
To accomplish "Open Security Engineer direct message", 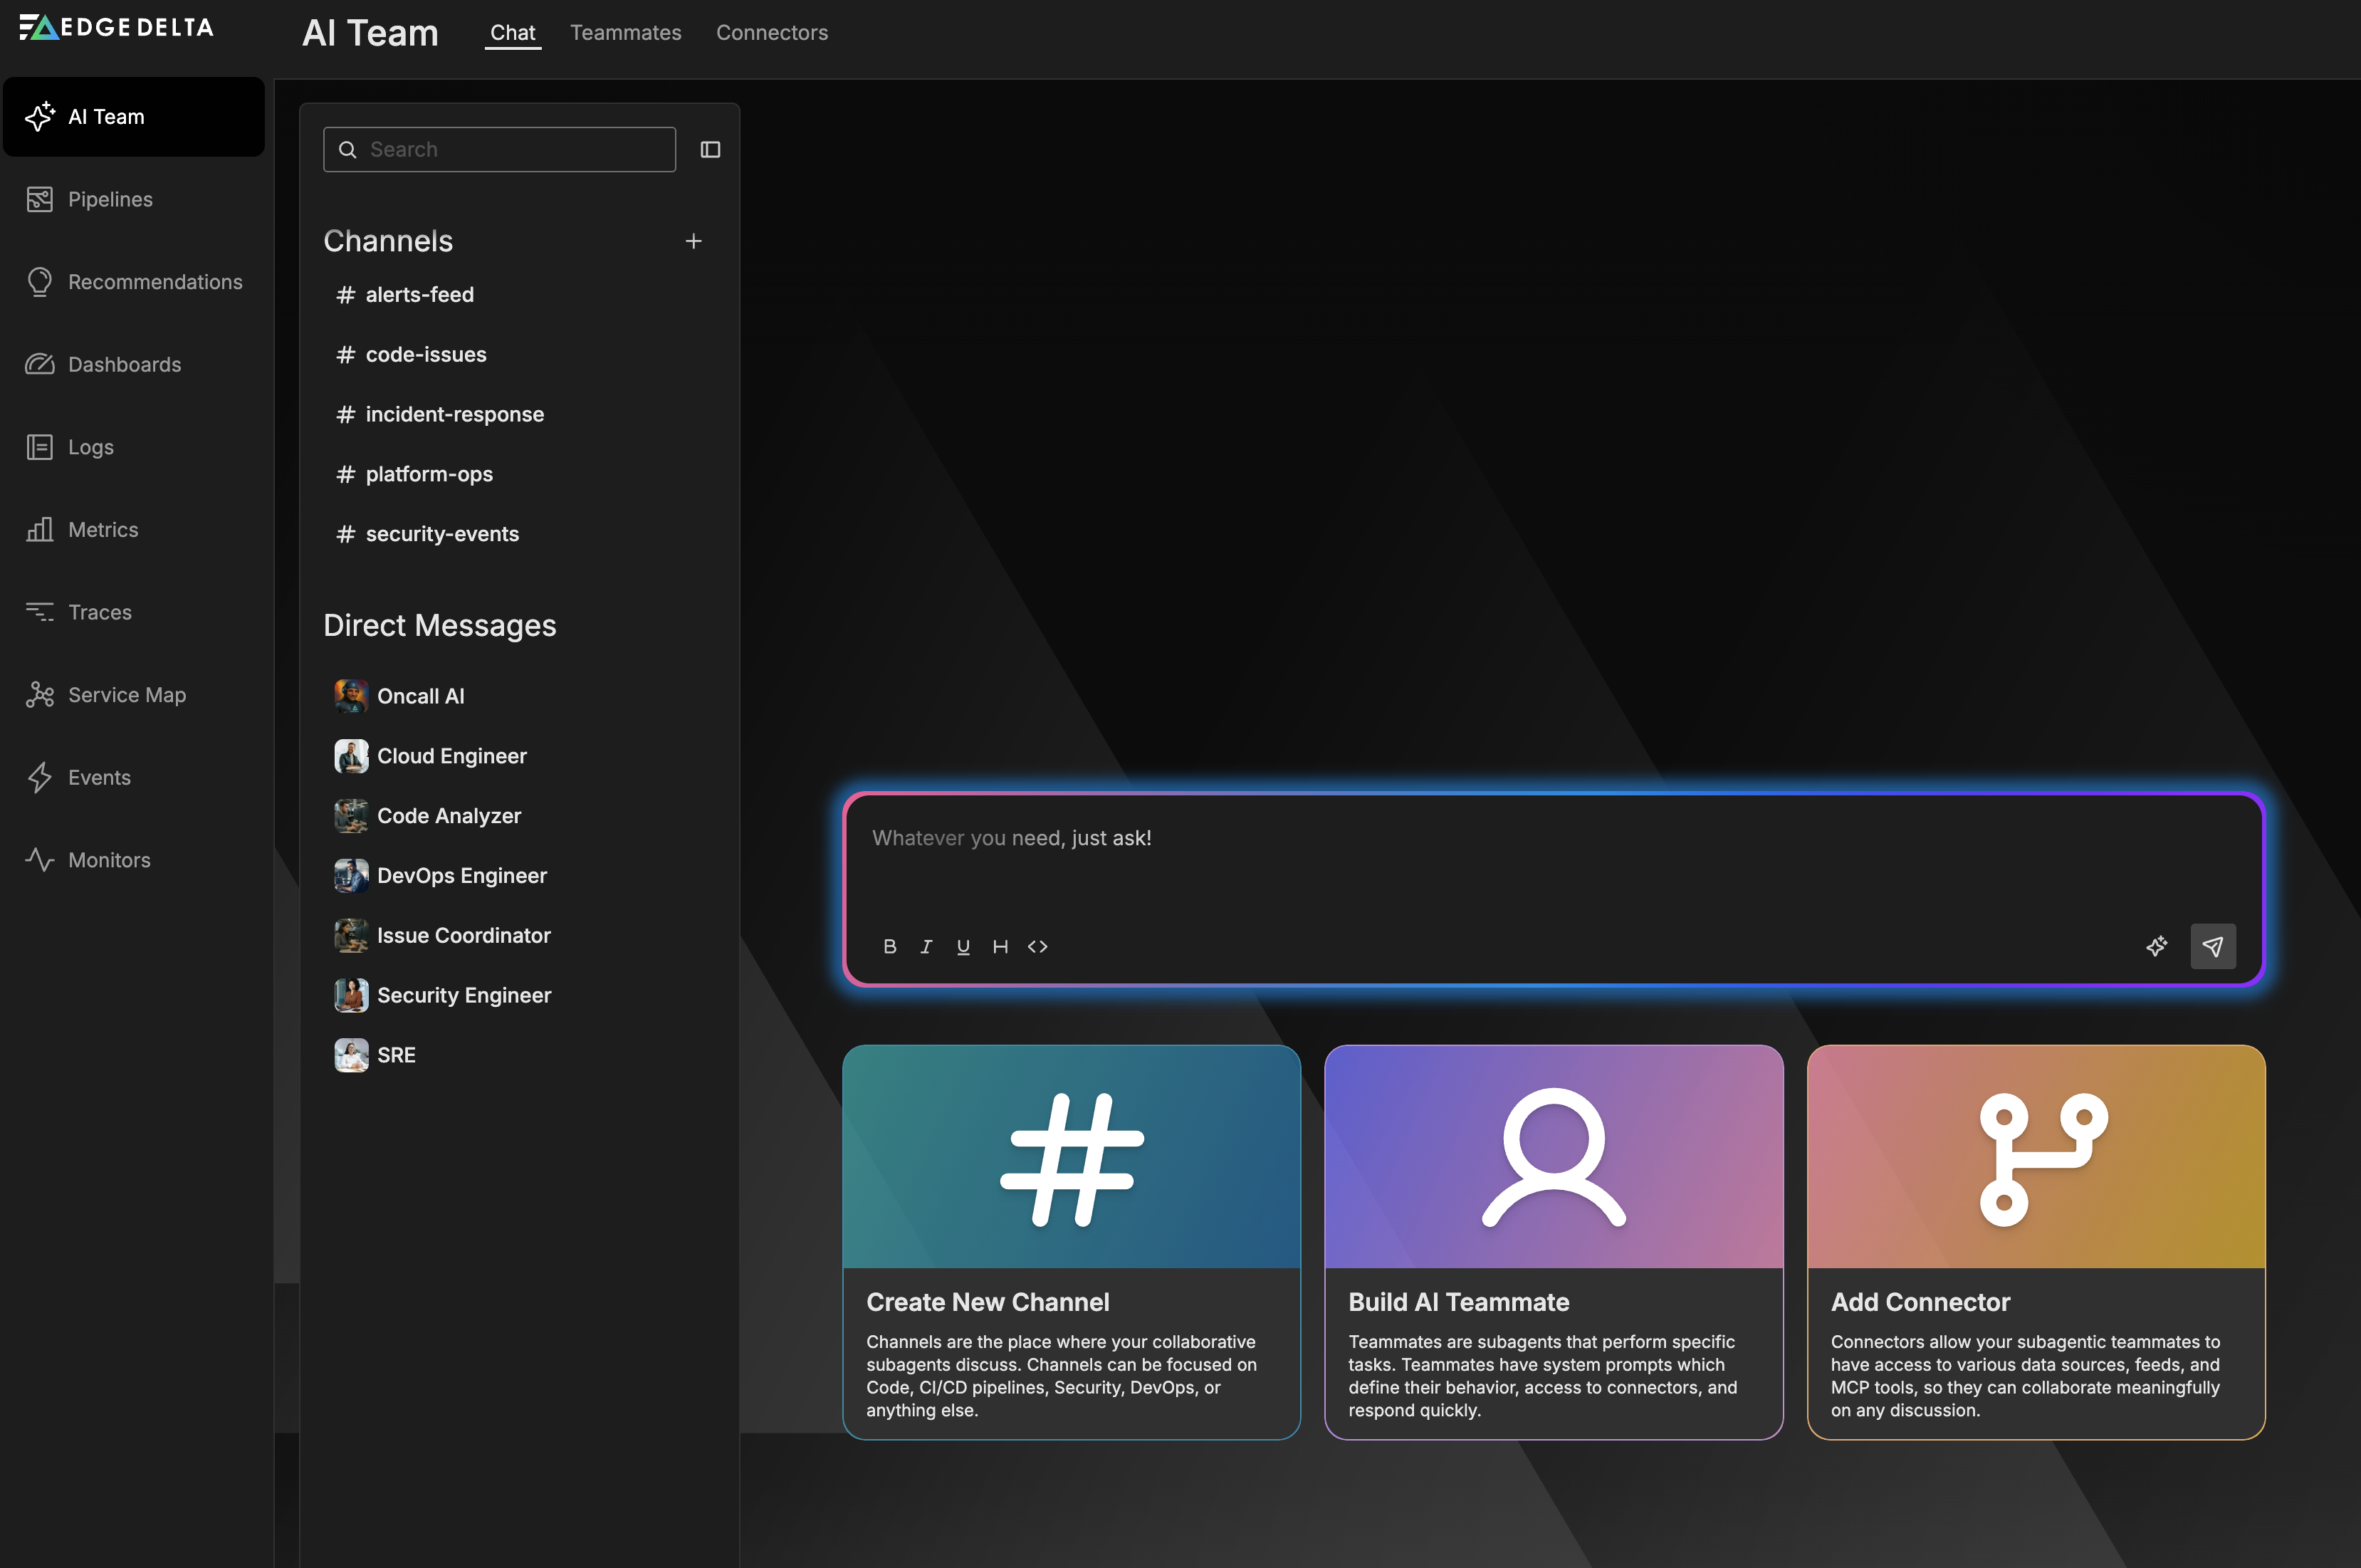I will tap(463, 995).
